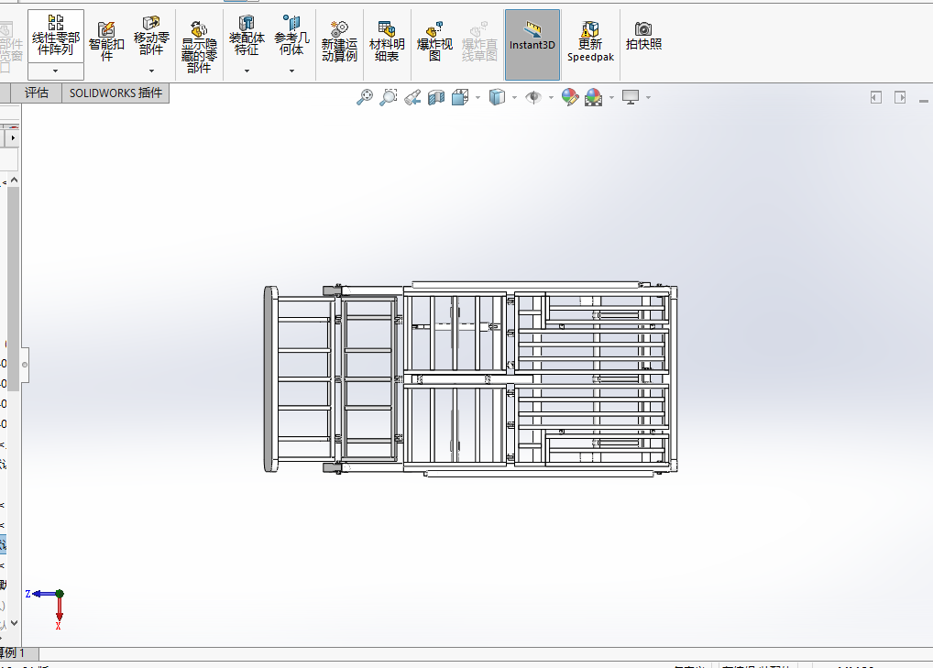Click the View Orientation cube icon

[x=460, y=97]
